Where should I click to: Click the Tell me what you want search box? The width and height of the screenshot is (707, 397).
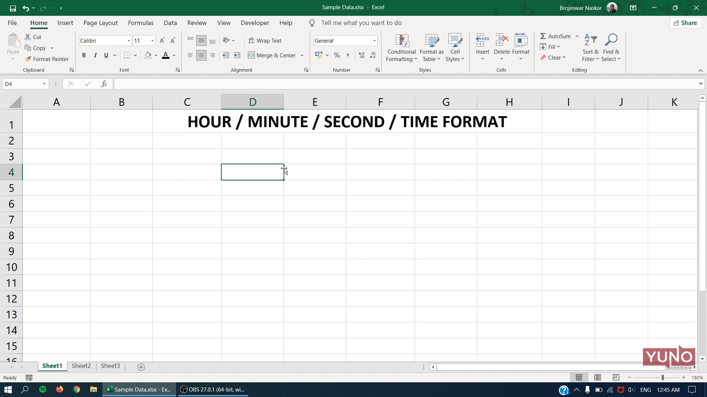tap(361, 23)
